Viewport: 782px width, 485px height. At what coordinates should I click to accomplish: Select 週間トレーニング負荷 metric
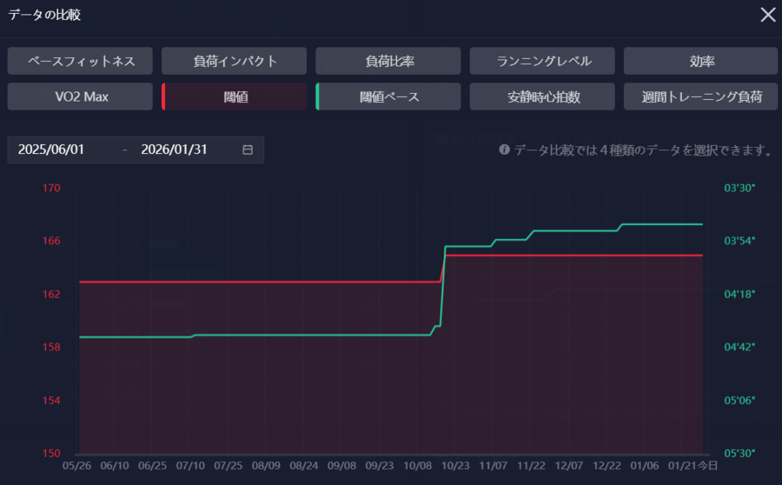[696, 97]
